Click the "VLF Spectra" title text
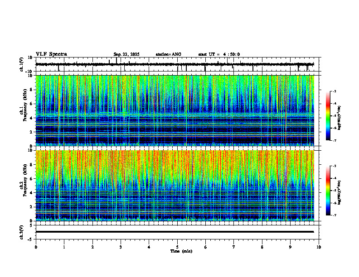Image resolution: width=359 pixels, height=277 pixels. 51,54
